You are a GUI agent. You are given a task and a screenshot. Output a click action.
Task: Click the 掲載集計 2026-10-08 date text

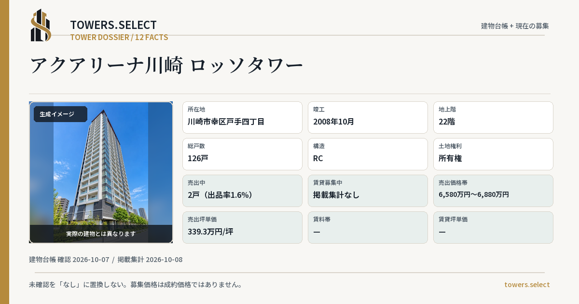150,260
